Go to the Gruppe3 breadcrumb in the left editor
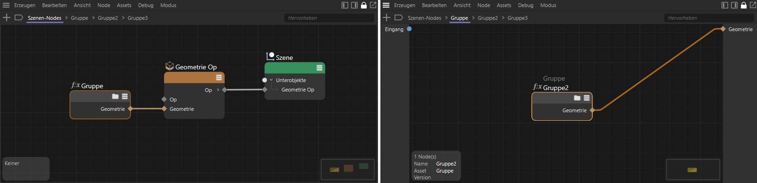This screenshot has width=757, height=183. click(x=138, y=18)
